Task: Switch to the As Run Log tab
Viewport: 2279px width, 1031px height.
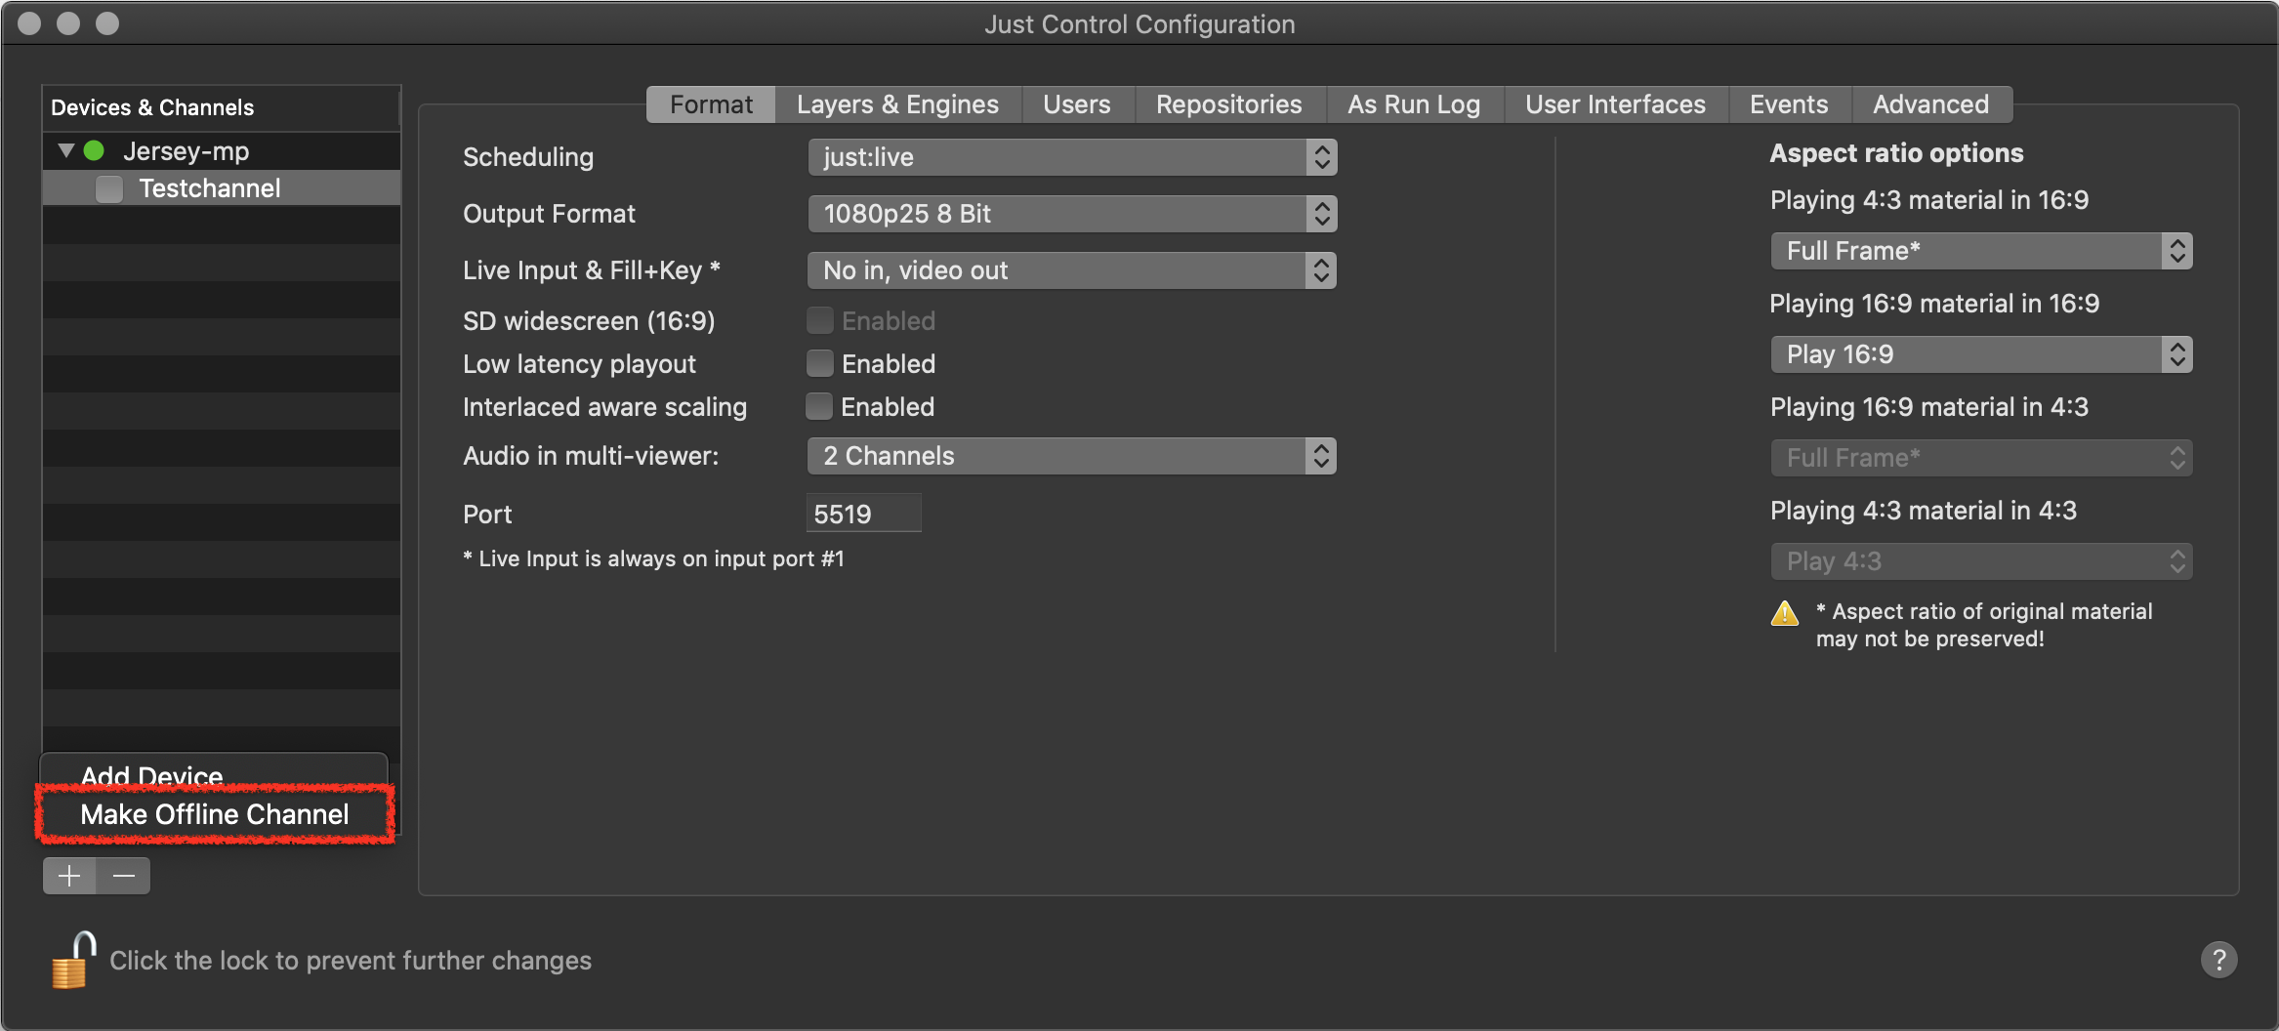Action: pyautogui.click(x=1414, y=104)
